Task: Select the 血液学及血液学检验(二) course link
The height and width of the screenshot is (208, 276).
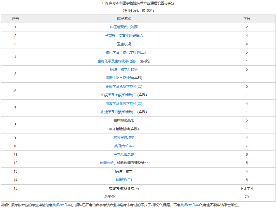Action: 123,103
